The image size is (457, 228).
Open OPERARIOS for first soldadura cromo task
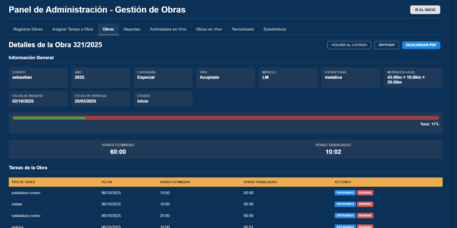pyautogui.click(x=345, y=193)
